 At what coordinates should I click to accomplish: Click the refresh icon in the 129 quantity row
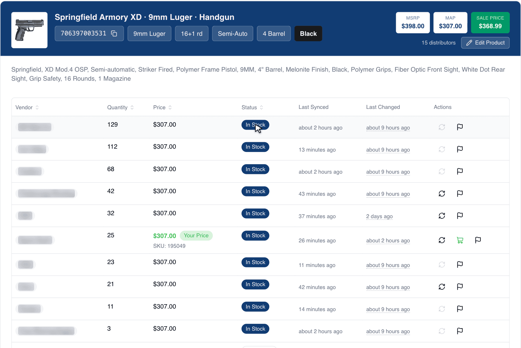pos(442,127)
